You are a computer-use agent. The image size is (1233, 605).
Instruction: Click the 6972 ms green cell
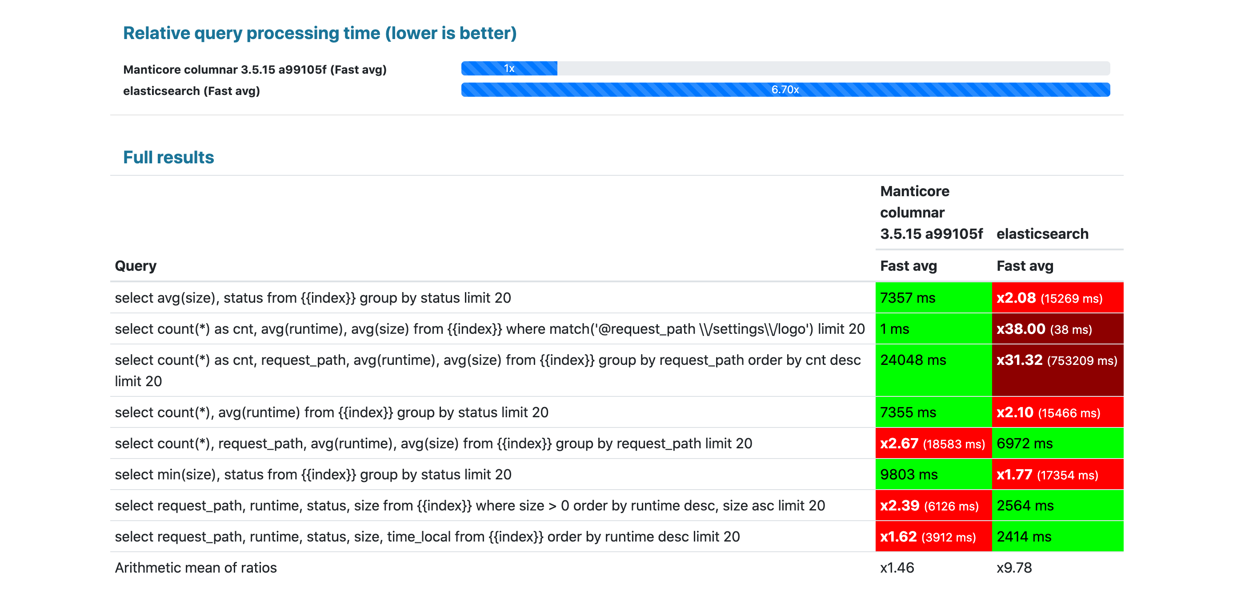coord(1057,443)
